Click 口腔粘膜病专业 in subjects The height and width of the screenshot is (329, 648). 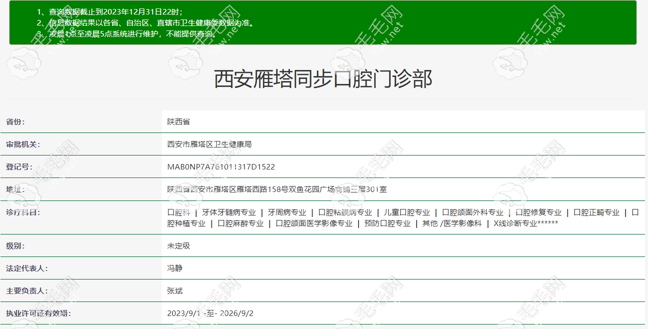pyautogui.click(x=345, y=212)
